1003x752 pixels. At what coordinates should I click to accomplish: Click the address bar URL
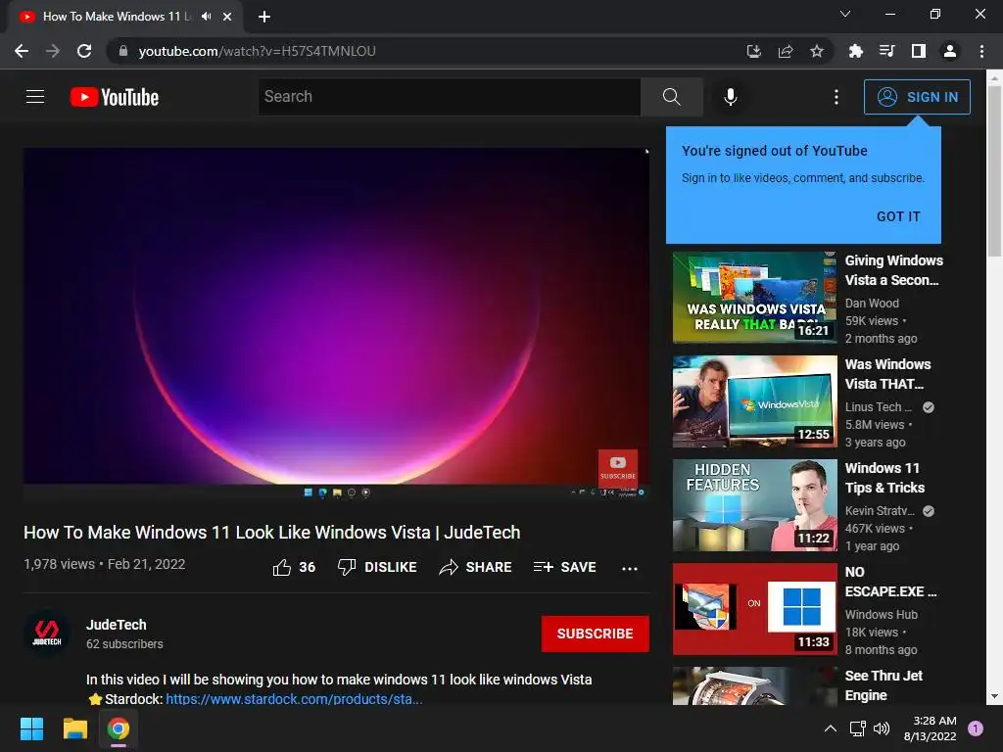click(x=258, y=51)
